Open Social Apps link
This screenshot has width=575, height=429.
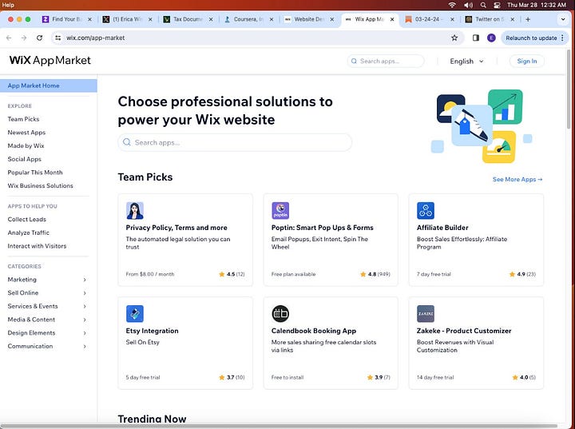click(x=24, y=159)
